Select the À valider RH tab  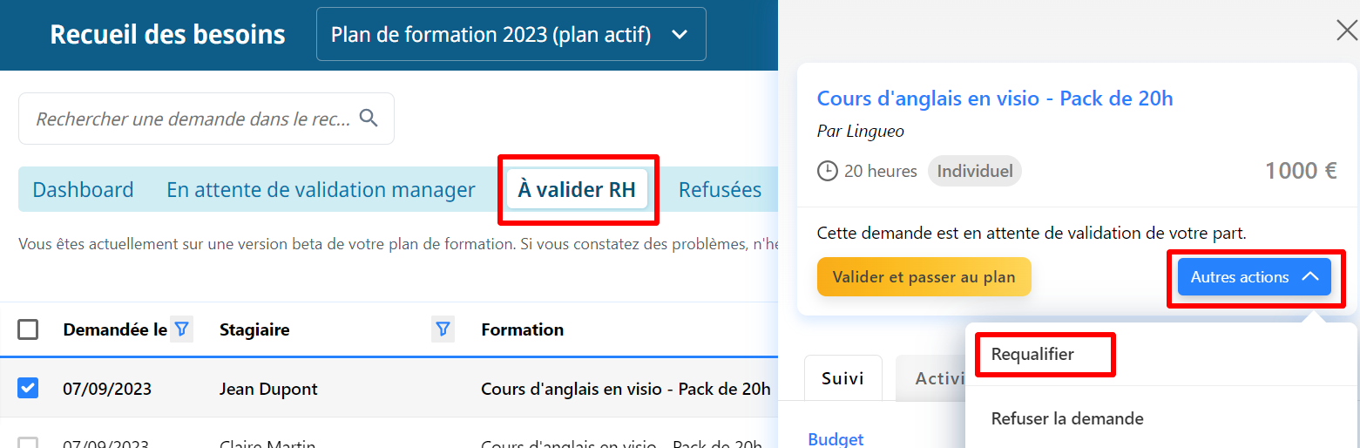point(576,189)
